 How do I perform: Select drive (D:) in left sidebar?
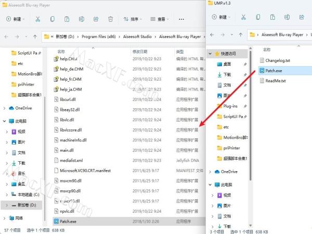pos(21,205)
